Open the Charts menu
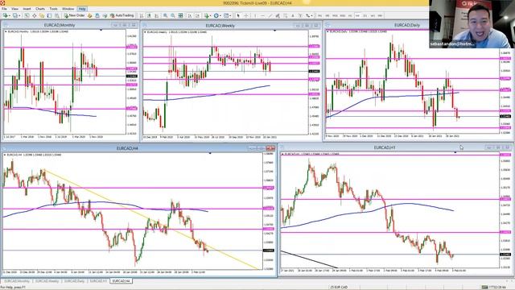Image resolution: width=515 pixels, height=290 pixels. [40, 9]
